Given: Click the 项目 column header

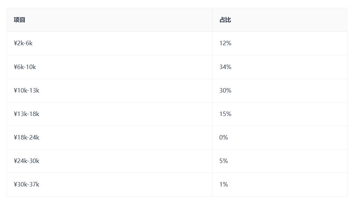Looking at the screenshot, I should [x=20, y=20].
